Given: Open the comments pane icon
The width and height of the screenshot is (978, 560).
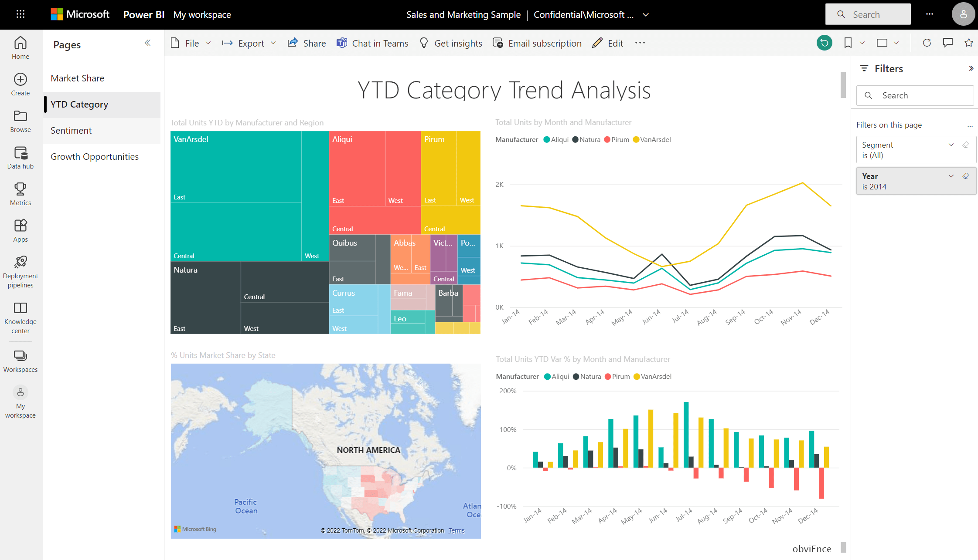Looking at the screenshot, I should [947, 43].
